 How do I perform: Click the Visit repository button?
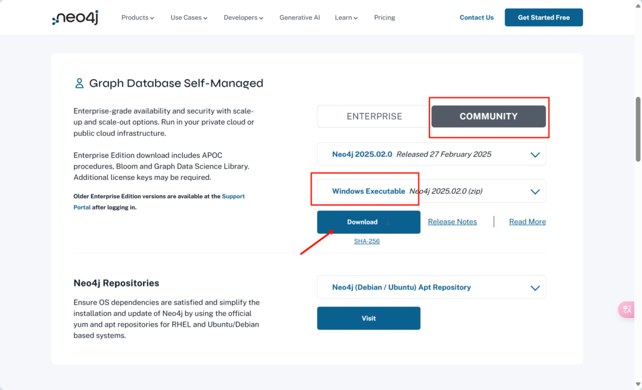click(369, 319)
